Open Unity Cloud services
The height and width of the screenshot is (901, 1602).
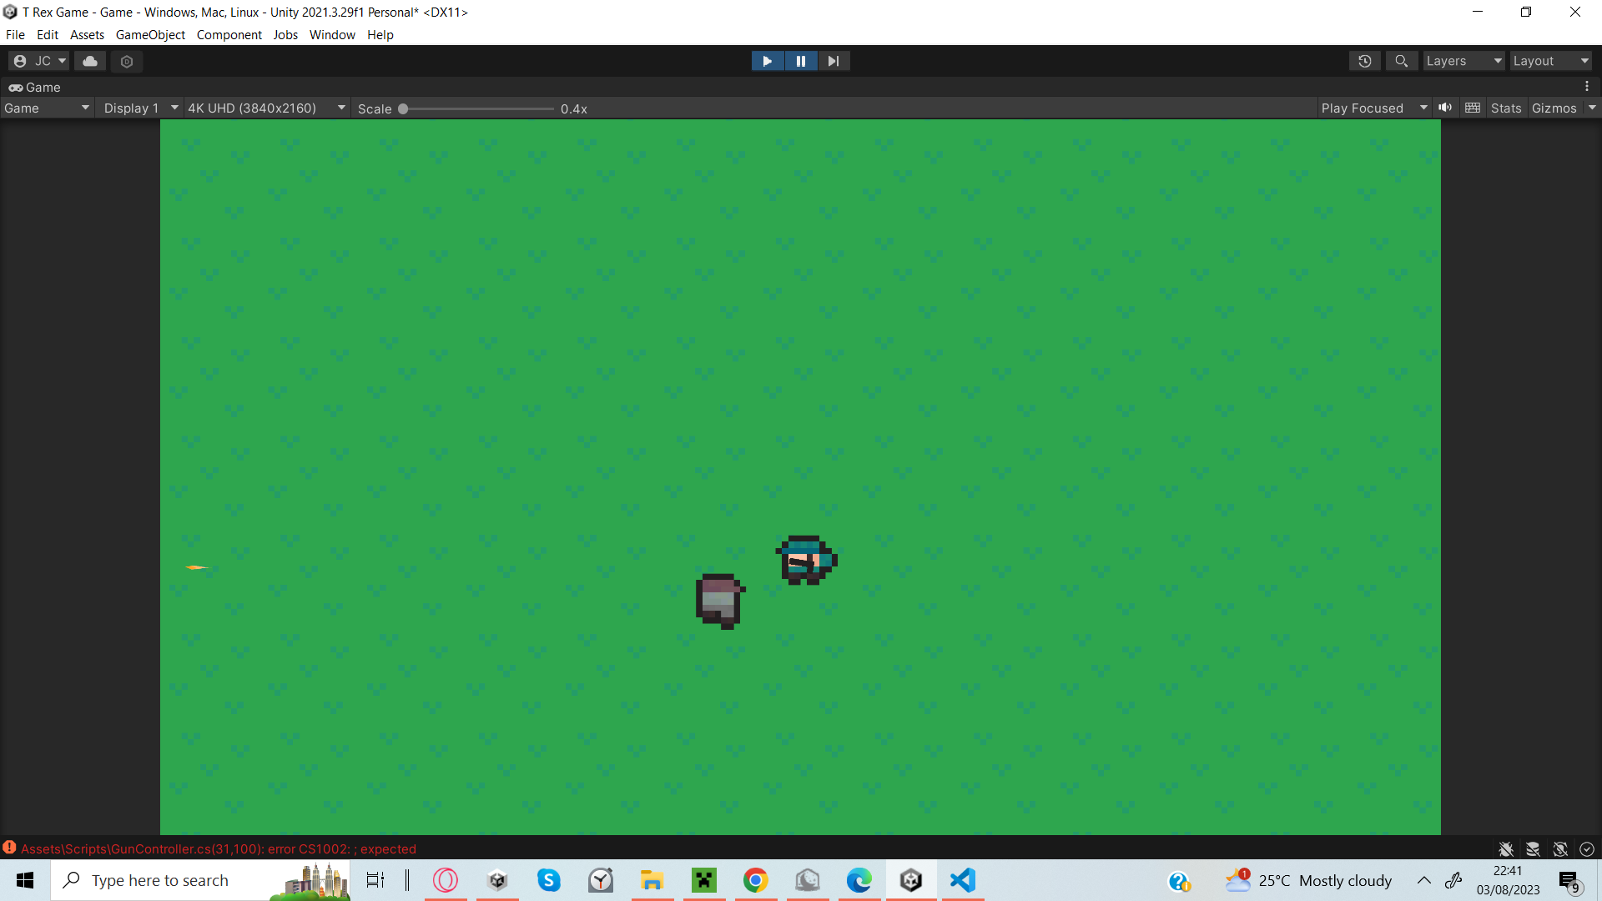tap(89, 61)
